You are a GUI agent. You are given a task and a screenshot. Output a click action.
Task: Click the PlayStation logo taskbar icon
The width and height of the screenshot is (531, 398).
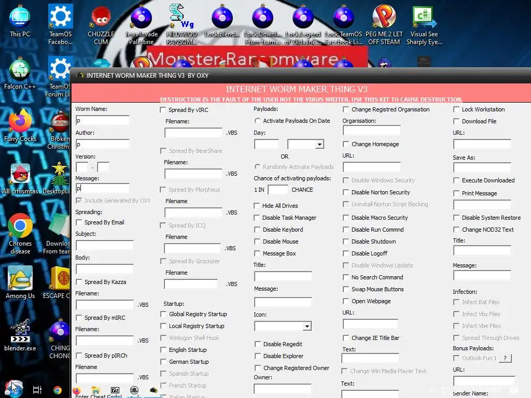coord(134,390)
